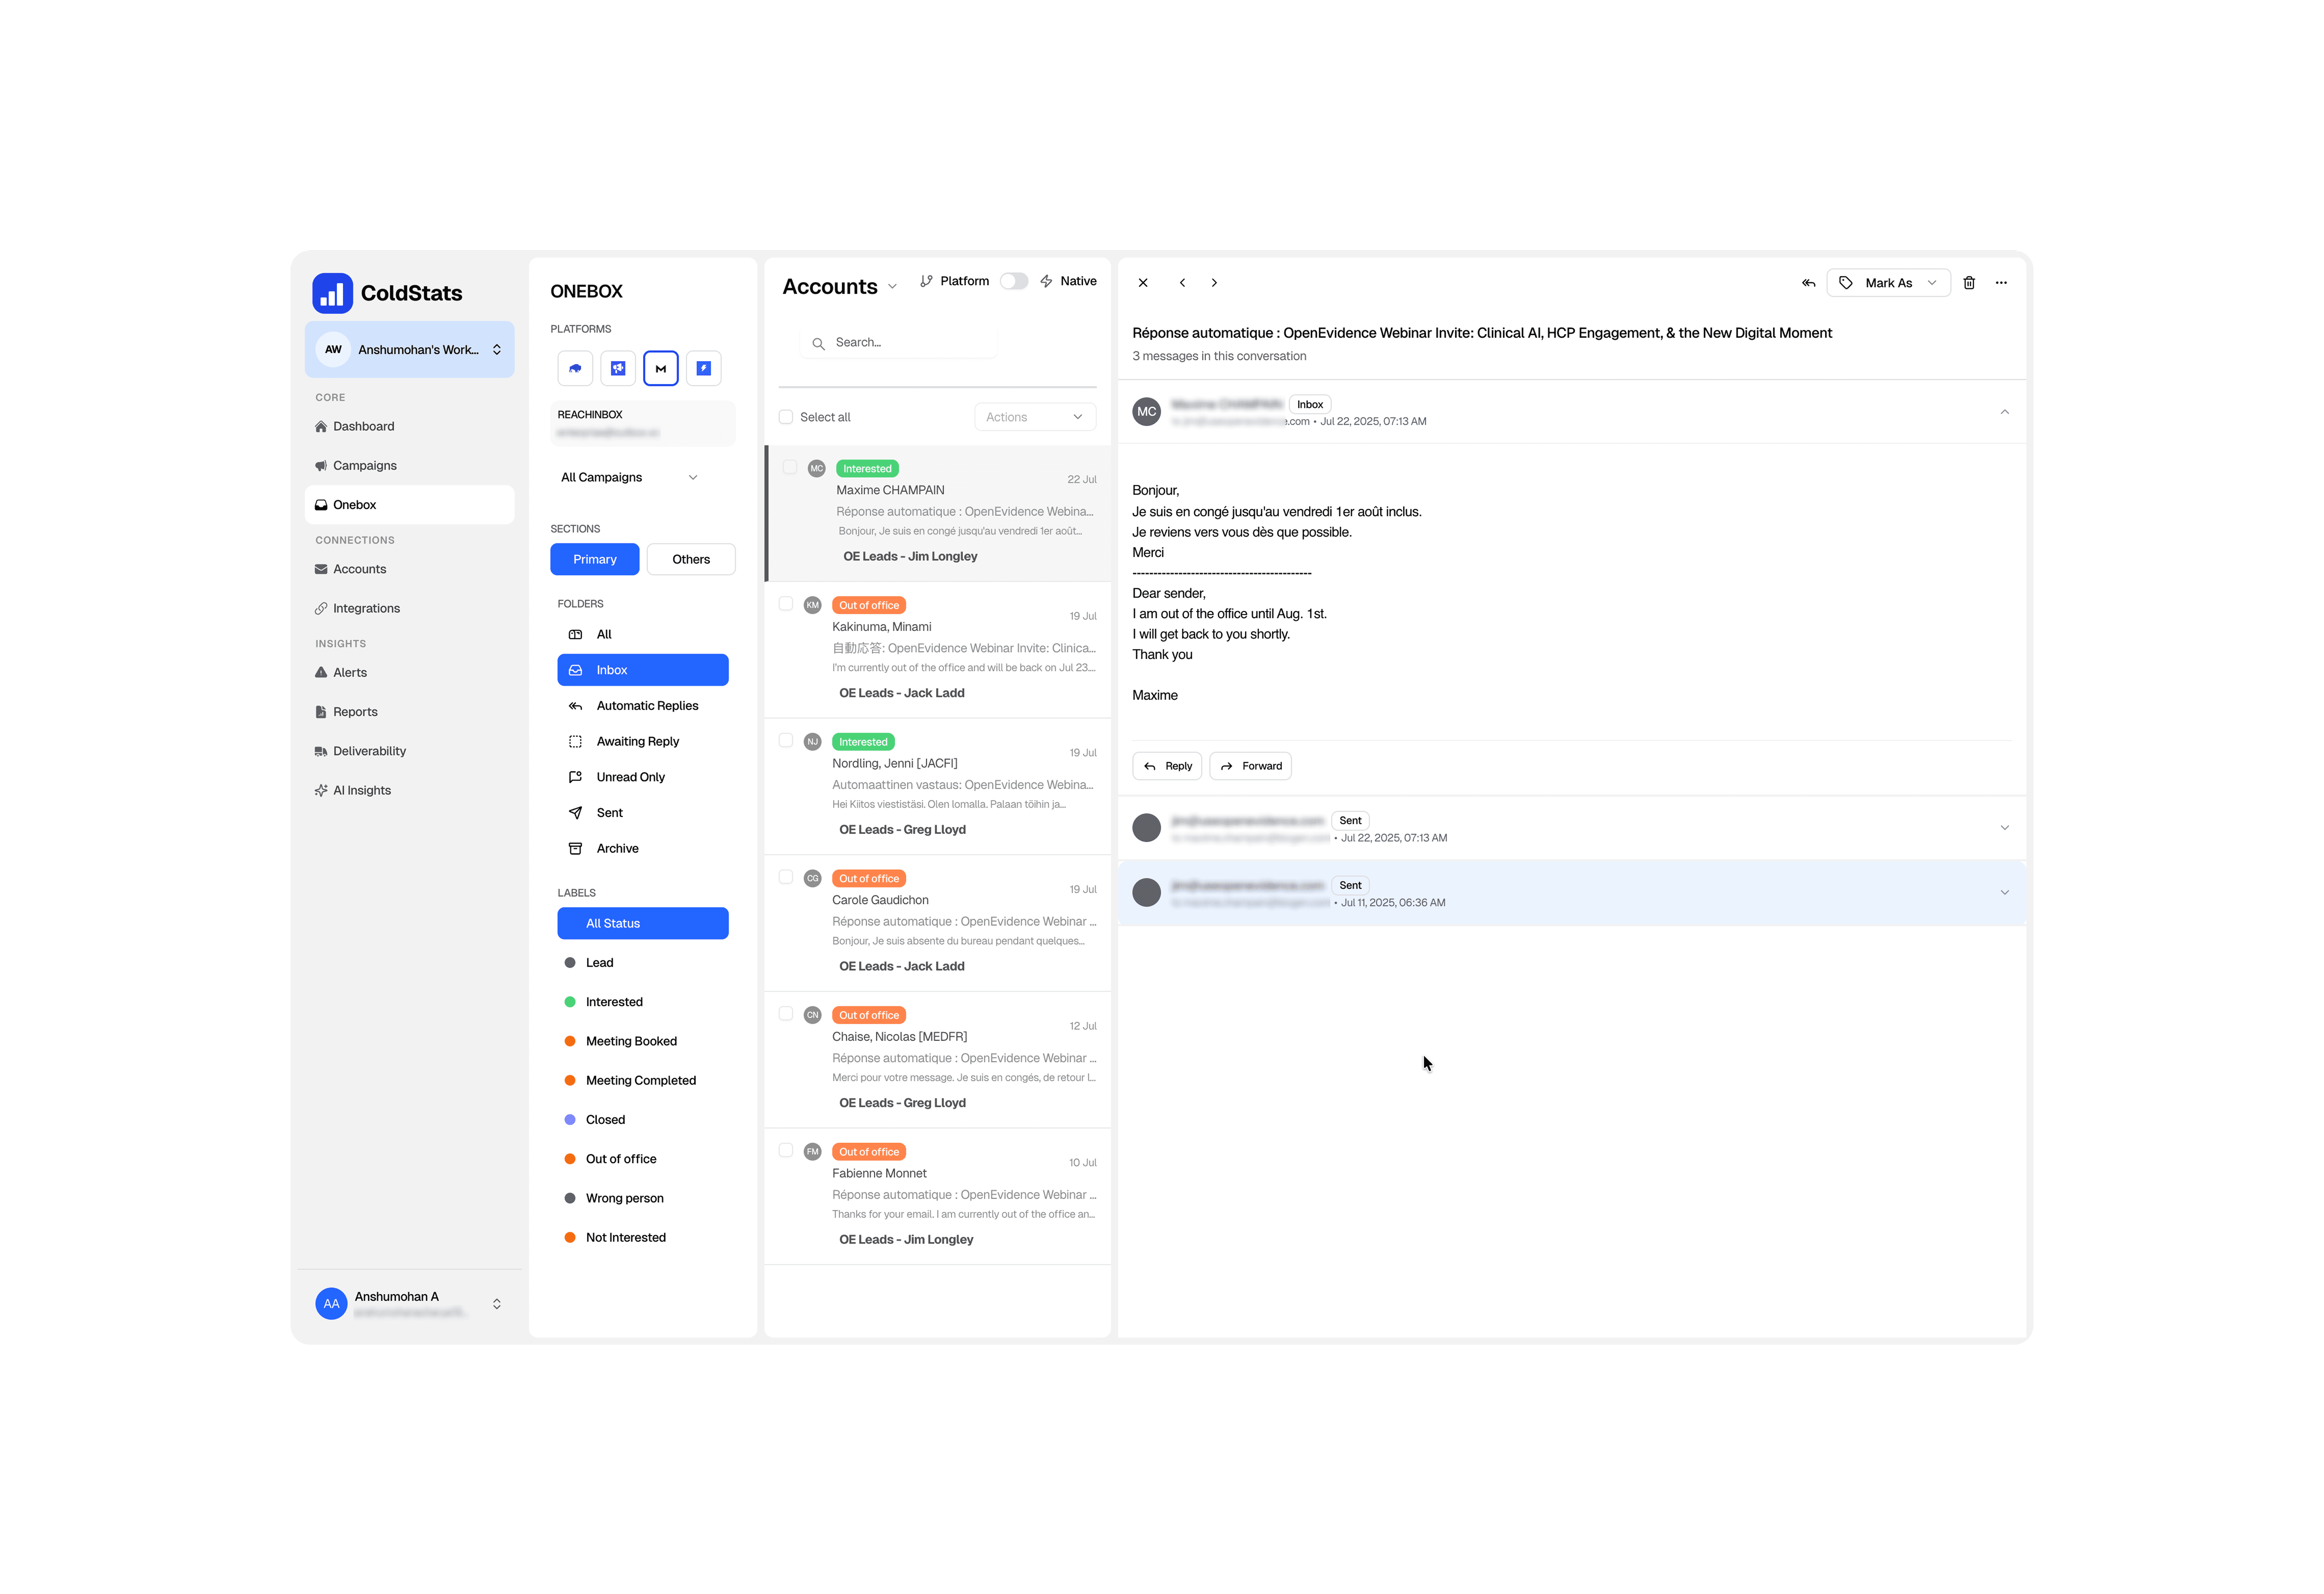Check the Select all checkbox

click(x=786, y=417)
